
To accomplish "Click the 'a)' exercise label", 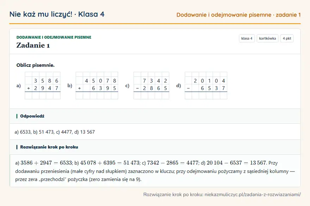I will (19, 86).
